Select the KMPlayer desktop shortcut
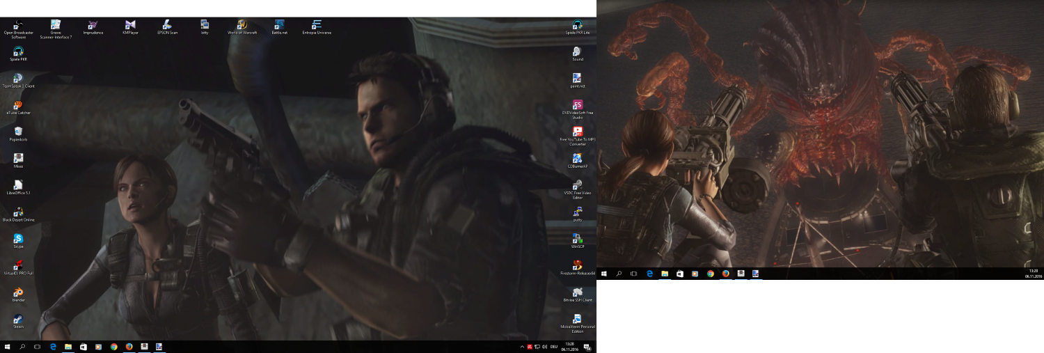Image resolution: width=1044 pixels, height=353 pixels. [x=130, y=26]
